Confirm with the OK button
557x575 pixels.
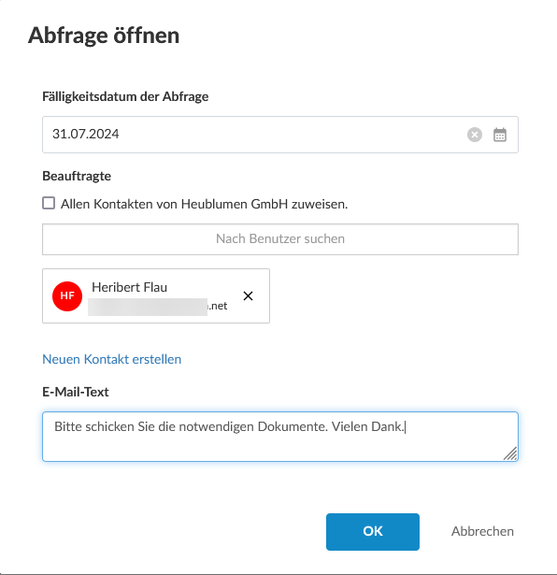point(373,532)
